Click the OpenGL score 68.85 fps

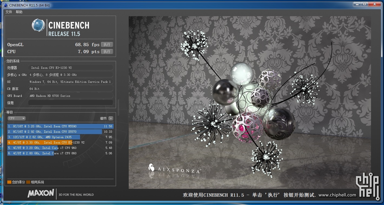click(87, 45)
